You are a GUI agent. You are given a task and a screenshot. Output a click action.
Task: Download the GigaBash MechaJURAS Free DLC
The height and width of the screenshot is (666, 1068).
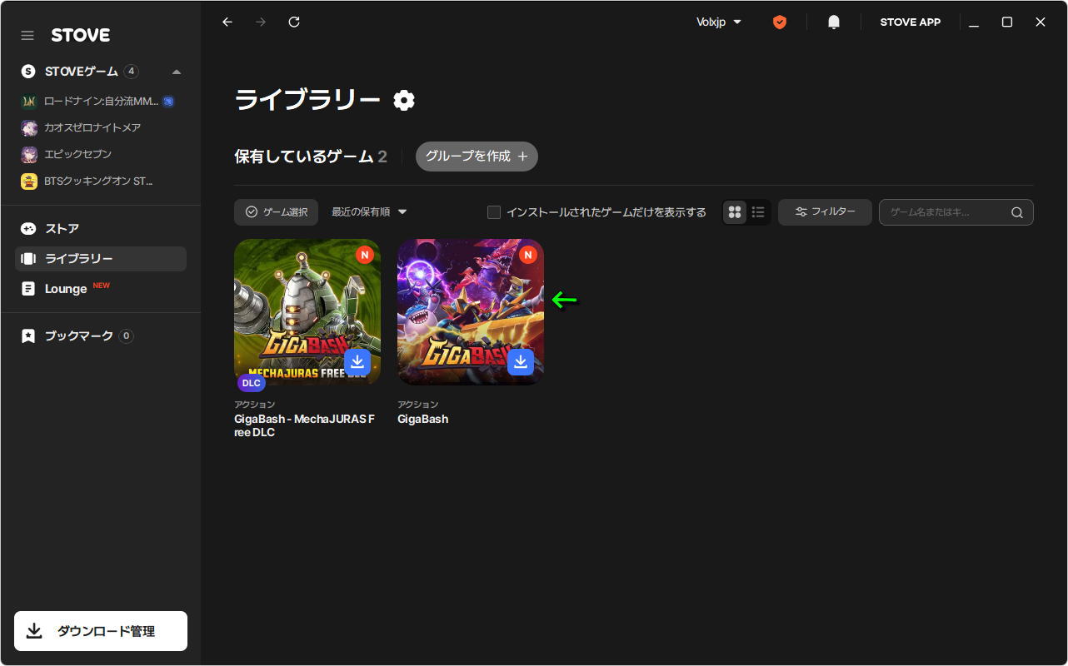[357, 362]
